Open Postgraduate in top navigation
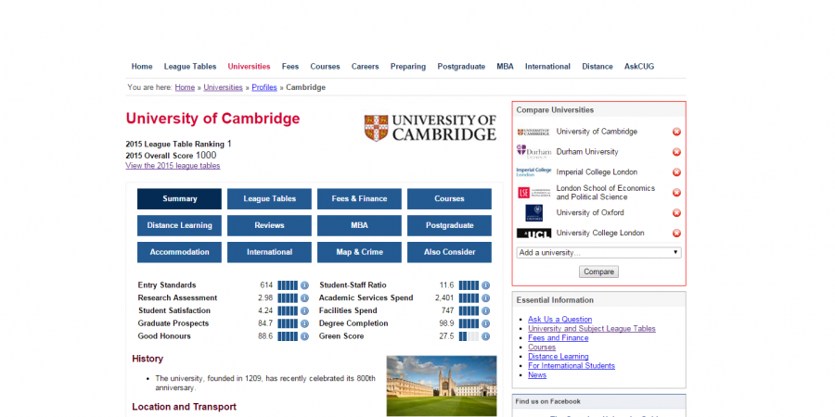 461,67
